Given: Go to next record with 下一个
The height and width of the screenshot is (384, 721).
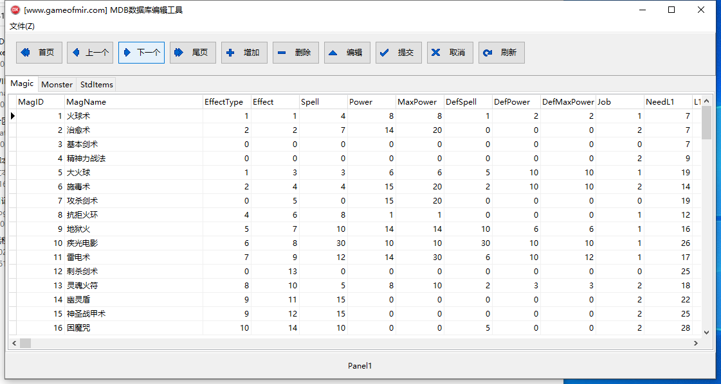Looking at the screenshot, I should pyautogui.click(x=141, y=53).
